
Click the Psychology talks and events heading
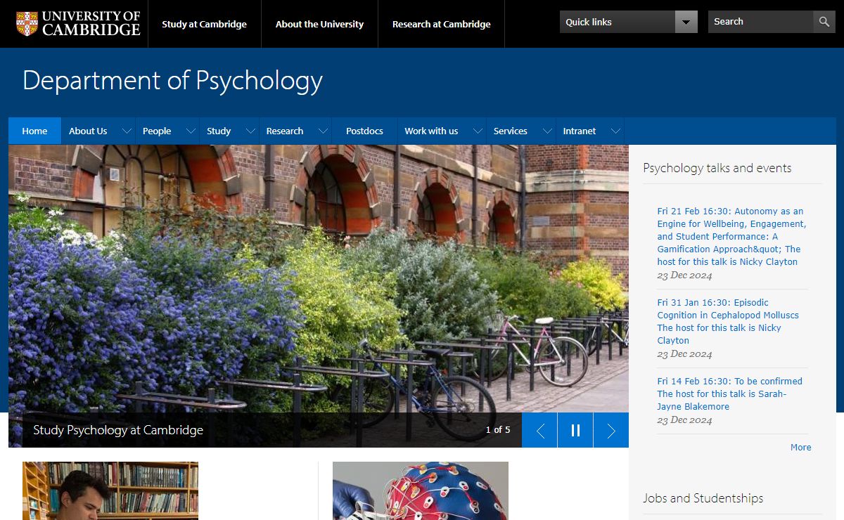(717, 168)
